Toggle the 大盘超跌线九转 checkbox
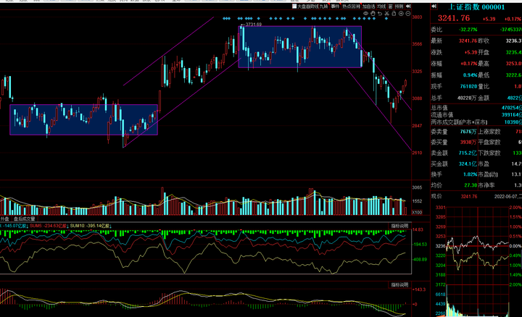Screen dimensions: 522x317 tap(294, 6)
